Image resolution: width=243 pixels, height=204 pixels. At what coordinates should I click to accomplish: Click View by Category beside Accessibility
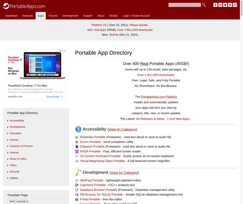pos(122,129)
